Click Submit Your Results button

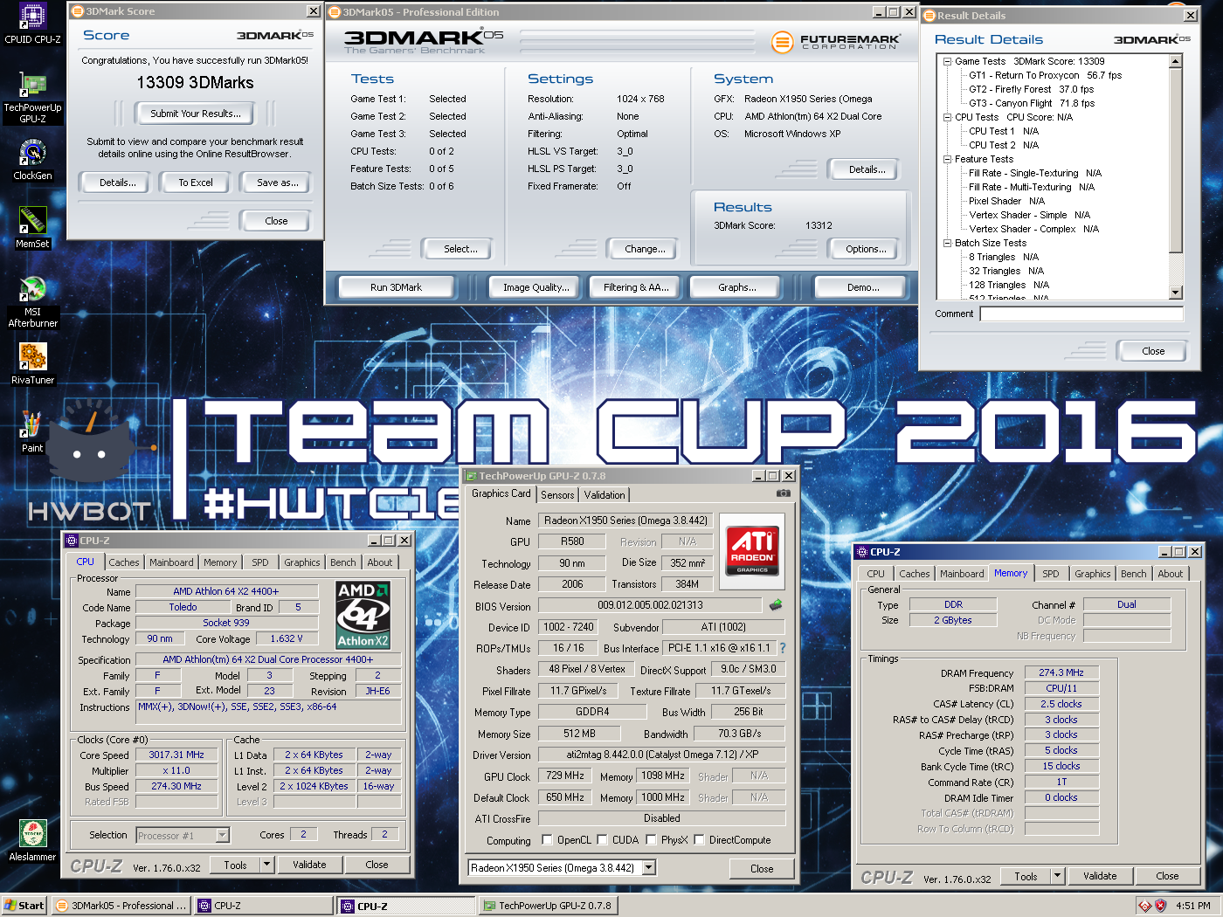coord(196,114)
